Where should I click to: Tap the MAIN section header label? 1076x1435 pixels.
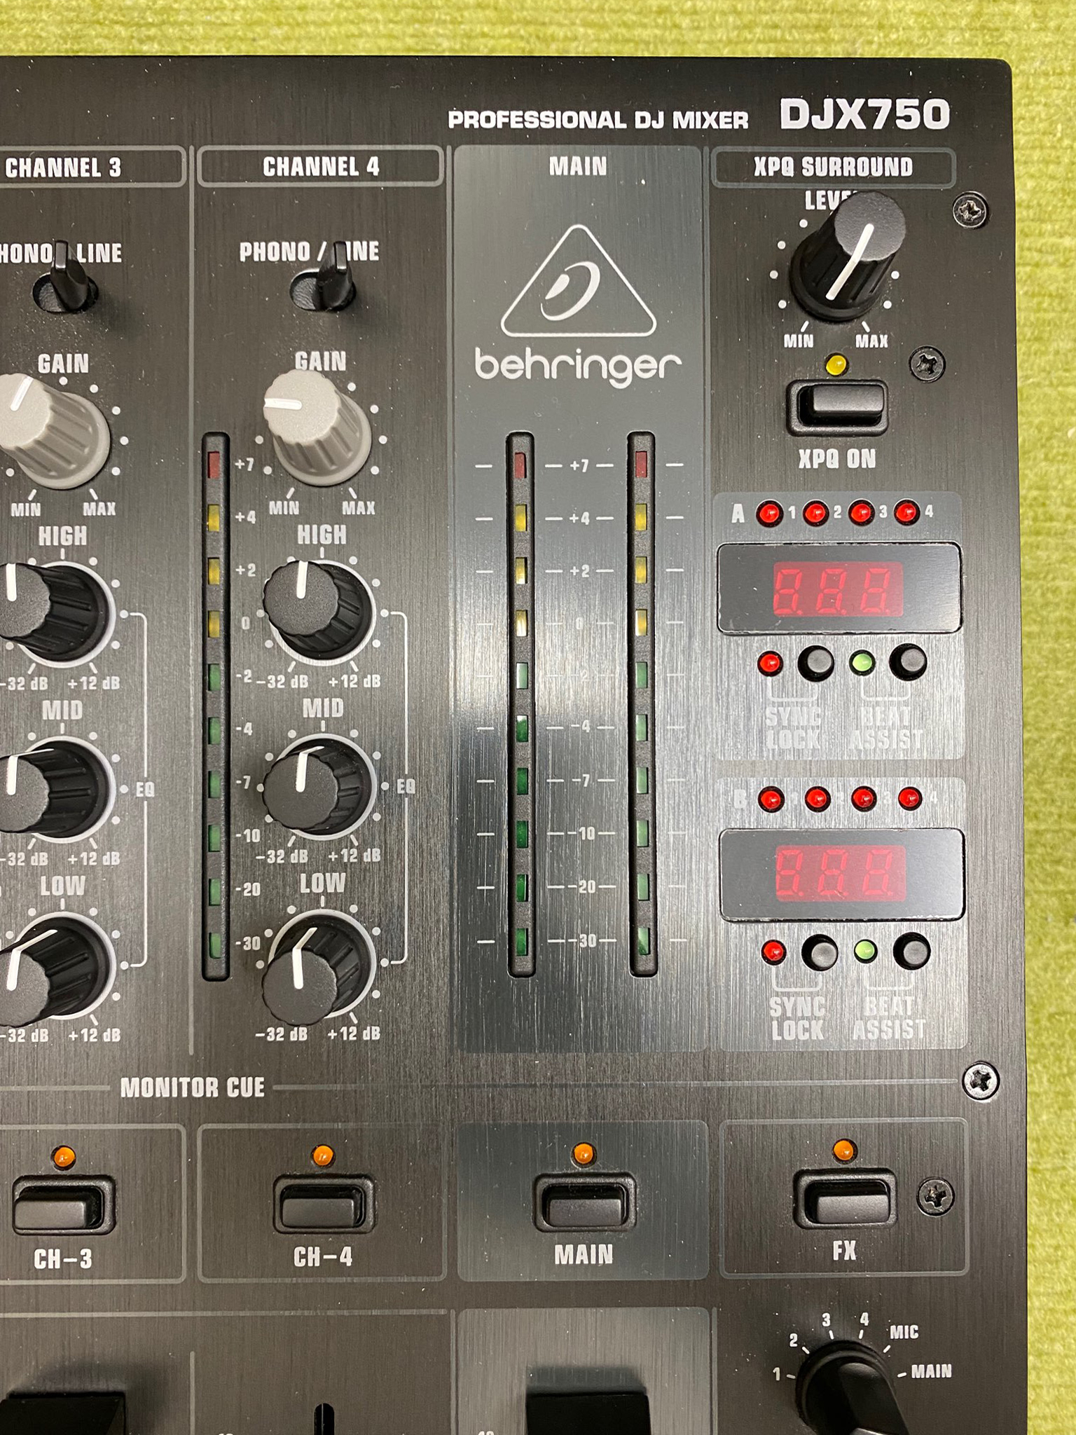coord(578,166)
